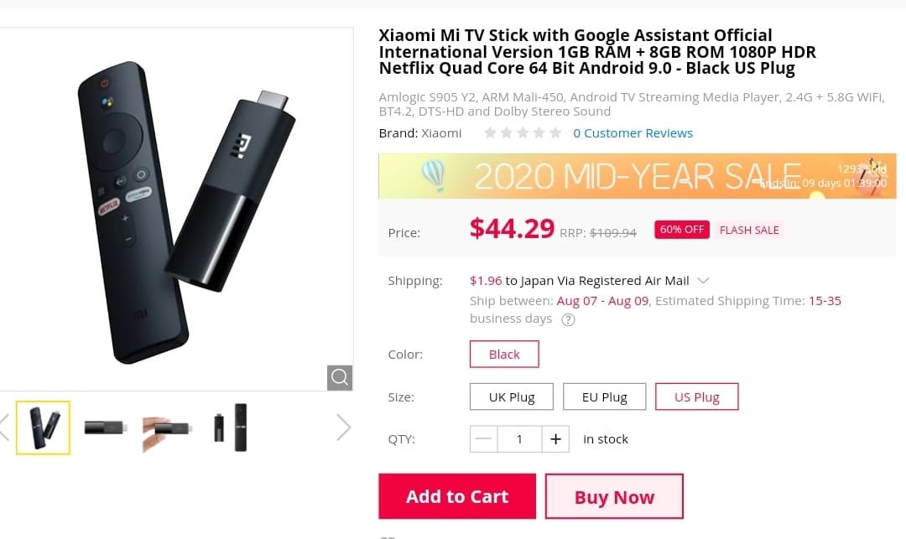Select third thumbnail with hand holding stick
906x539 pixels.
tap(166, 427)
